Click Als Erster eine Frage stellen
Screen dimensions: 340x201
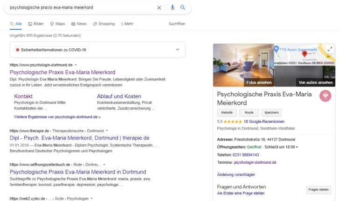tap(241, 193)
